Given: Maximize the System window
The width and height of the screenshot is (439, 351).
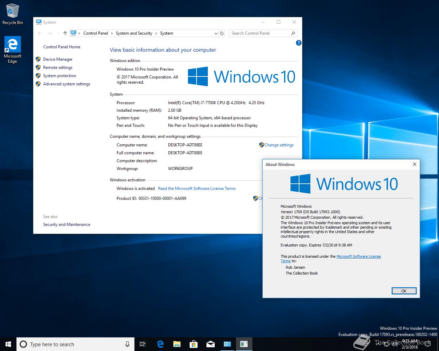Looking at the screenshot, I should [x=278, y=22].
